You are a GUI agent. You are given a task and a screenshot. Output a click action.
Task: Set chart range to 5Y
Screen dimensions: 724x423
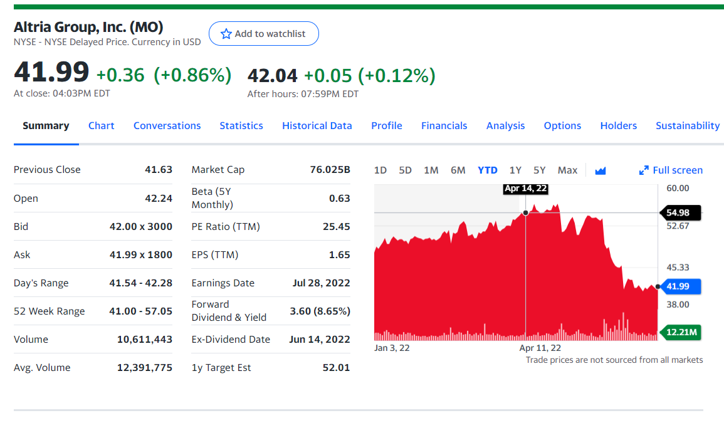[539, 170]
